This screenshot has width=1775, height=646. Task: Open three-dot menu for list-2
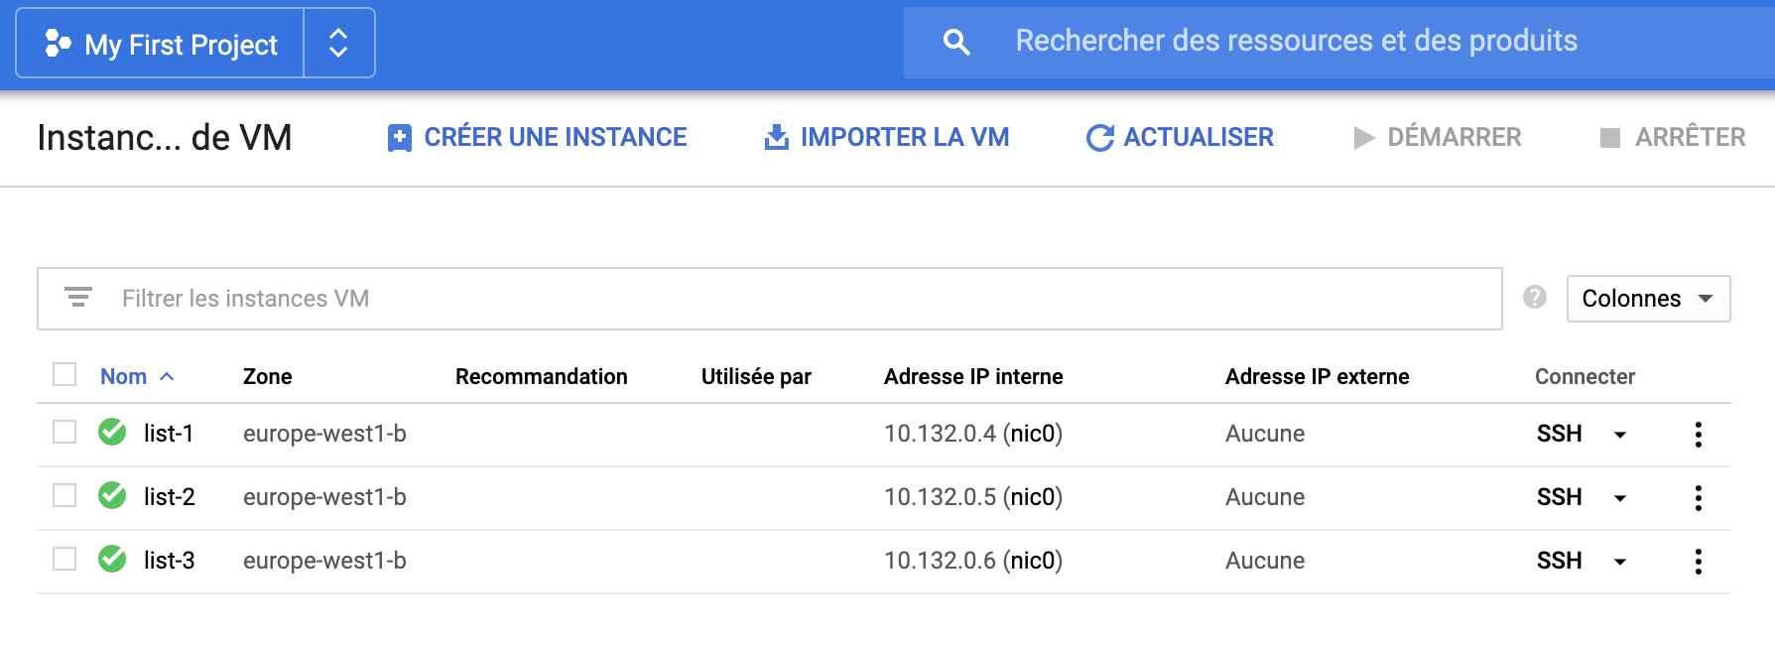(1698, 497)
